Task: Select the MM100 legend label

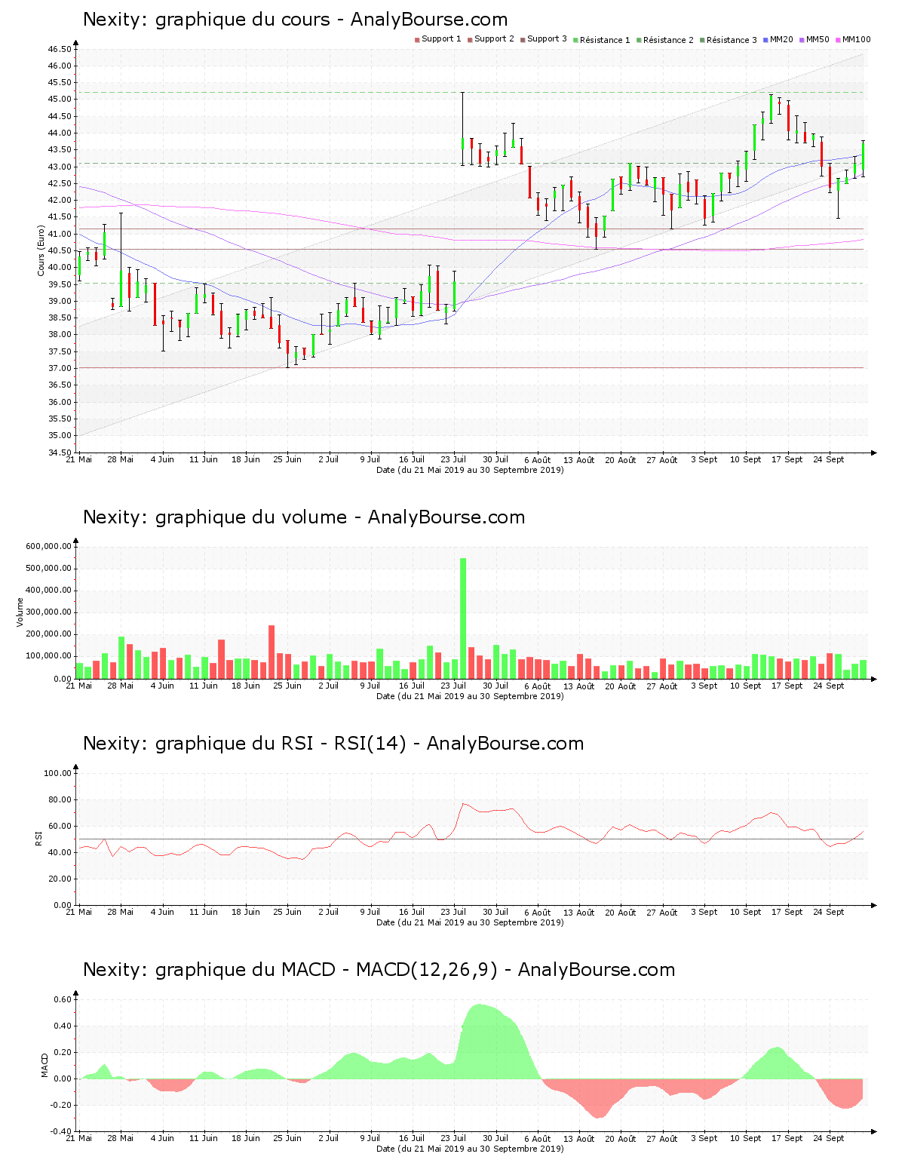Action: click(x=856, y=39)
